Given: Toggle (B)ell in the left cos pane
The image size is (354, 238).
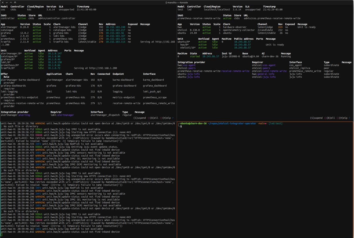Looking at the screenshot, I should 154,118.
